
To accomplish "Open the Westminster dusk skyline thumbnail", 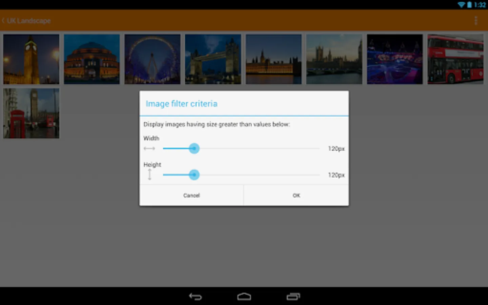I will (x=334, y=59).
